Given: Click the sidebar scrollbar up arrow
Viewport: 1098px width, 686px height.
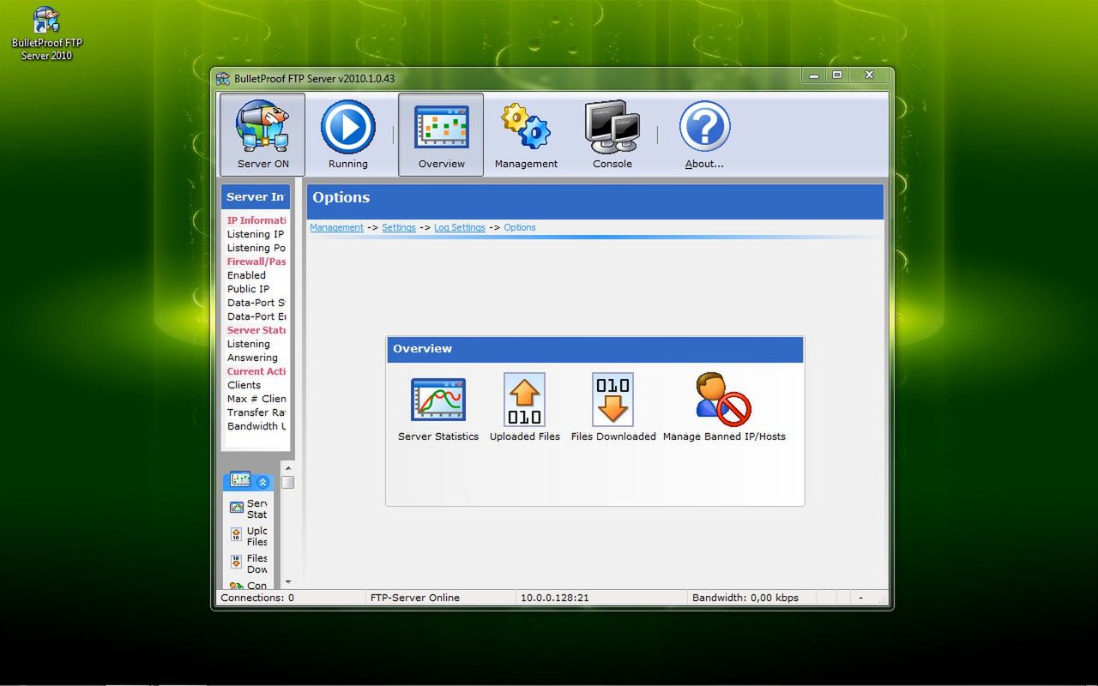Looking at the screenshot, I should [288, 468].
